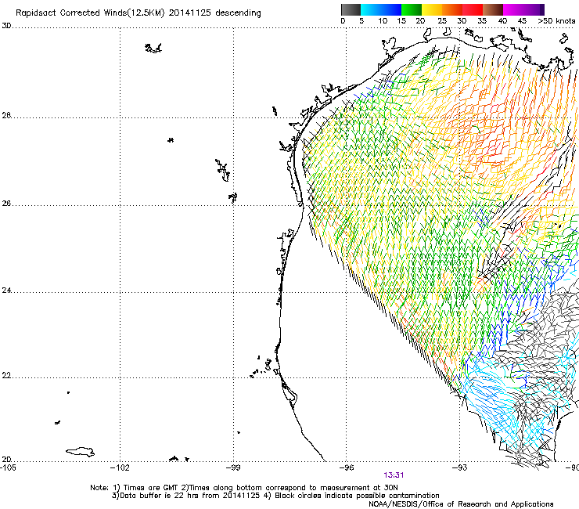
Task: Click the latitude label 22
Action: [6, 376]
